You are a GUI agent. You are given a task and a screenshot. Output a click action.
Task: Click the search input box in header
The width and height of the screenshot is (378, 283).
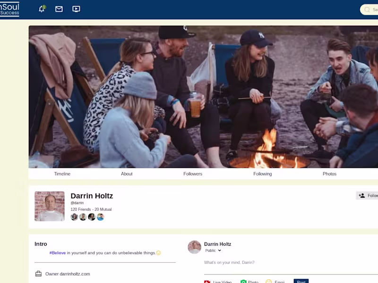pyautogui.click(x=369, y=9)
